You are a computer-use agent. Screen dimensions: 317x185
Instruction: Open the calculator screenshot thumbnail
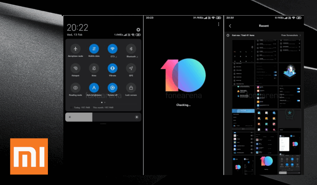coord(243,51)
